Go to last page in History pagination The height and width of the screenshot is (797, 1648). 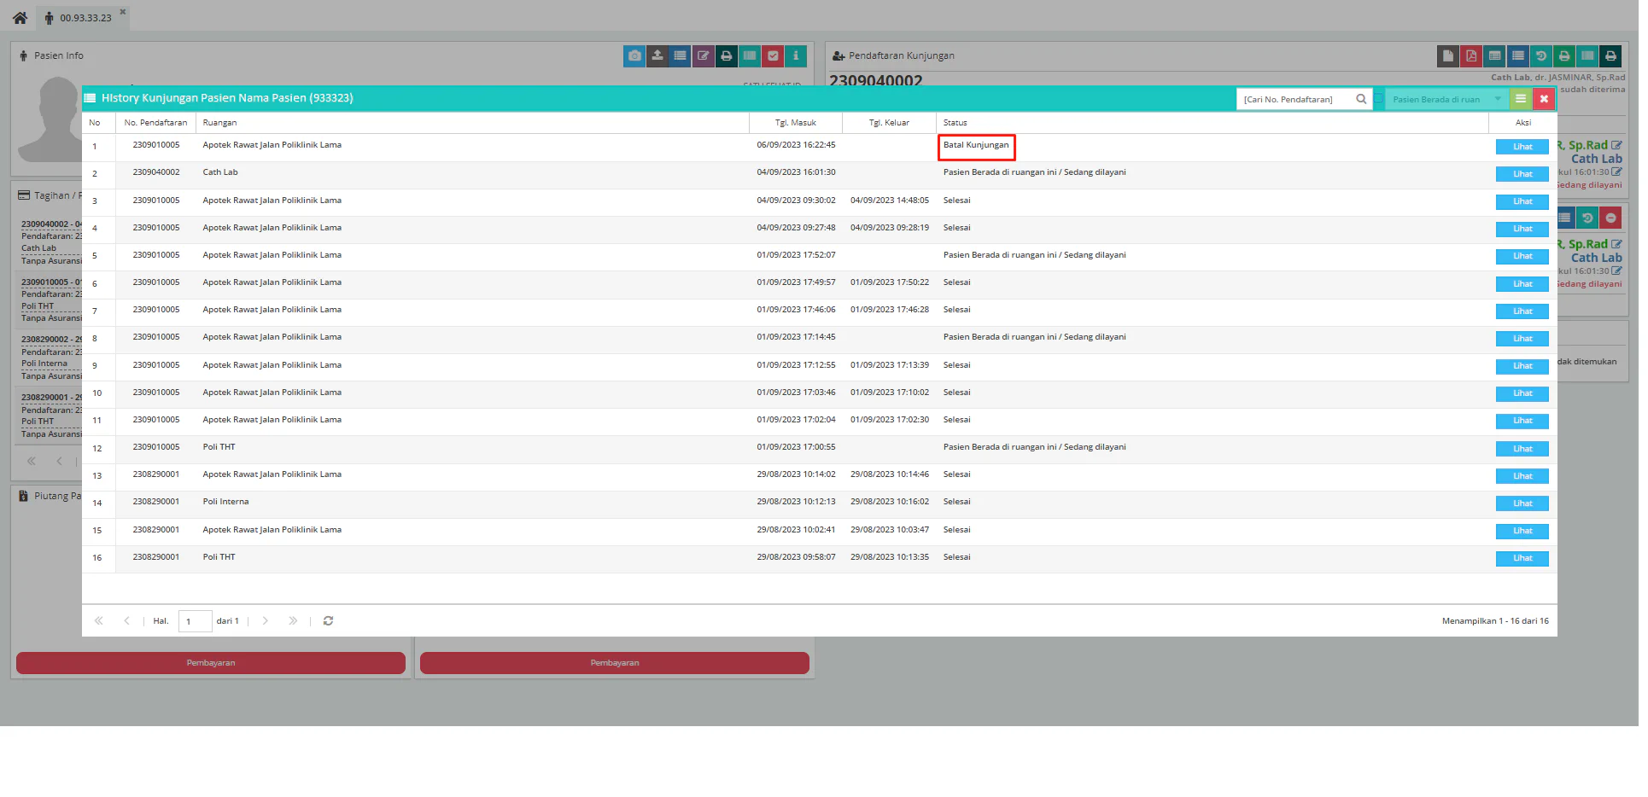click(x=293, y=621)
